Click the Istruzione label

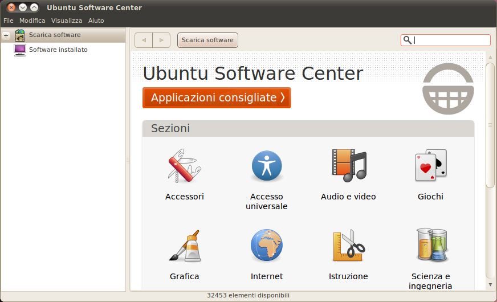(x=348, y=277)
